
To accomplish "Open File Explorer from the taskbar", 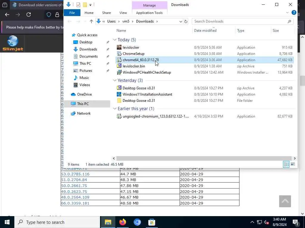I will tap(108, 222).
